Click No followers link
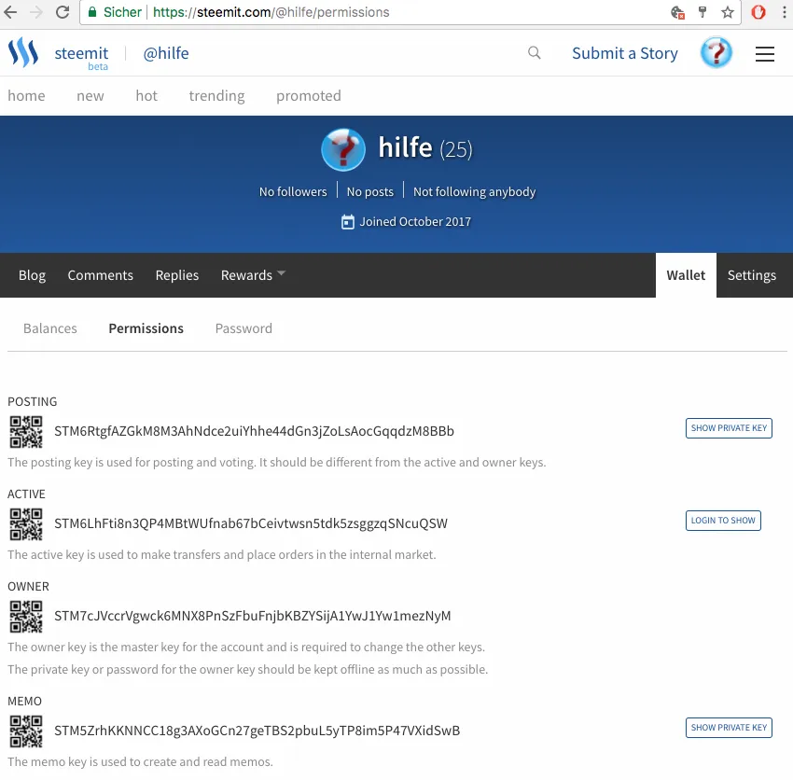The image size is (793, 780). (x=293, y=191)
